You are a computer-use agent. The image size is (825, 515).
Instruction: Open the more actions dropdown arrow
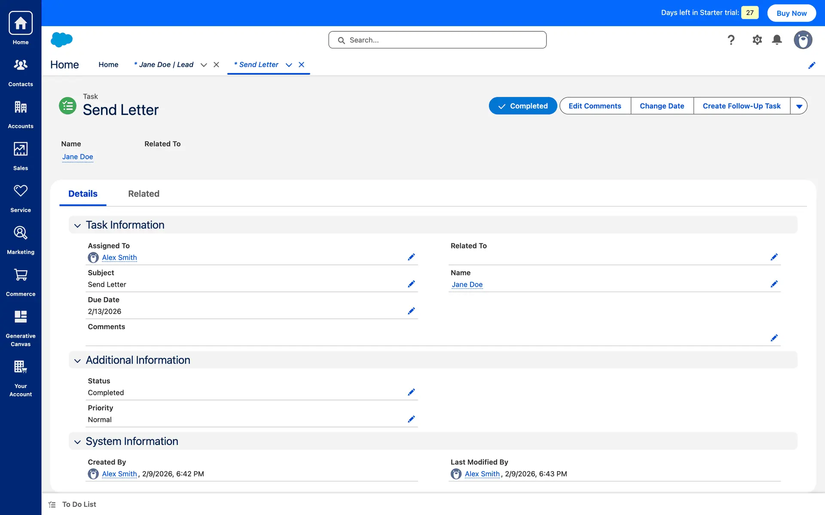[799, 106]
